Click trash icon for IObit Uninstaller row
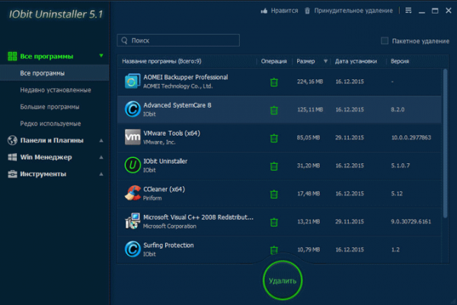Screen dimensions: 457x305 tap(274, 166)
